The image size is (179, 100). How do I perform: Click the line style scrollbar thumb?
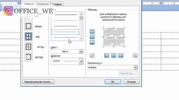(x=81, y=18)
